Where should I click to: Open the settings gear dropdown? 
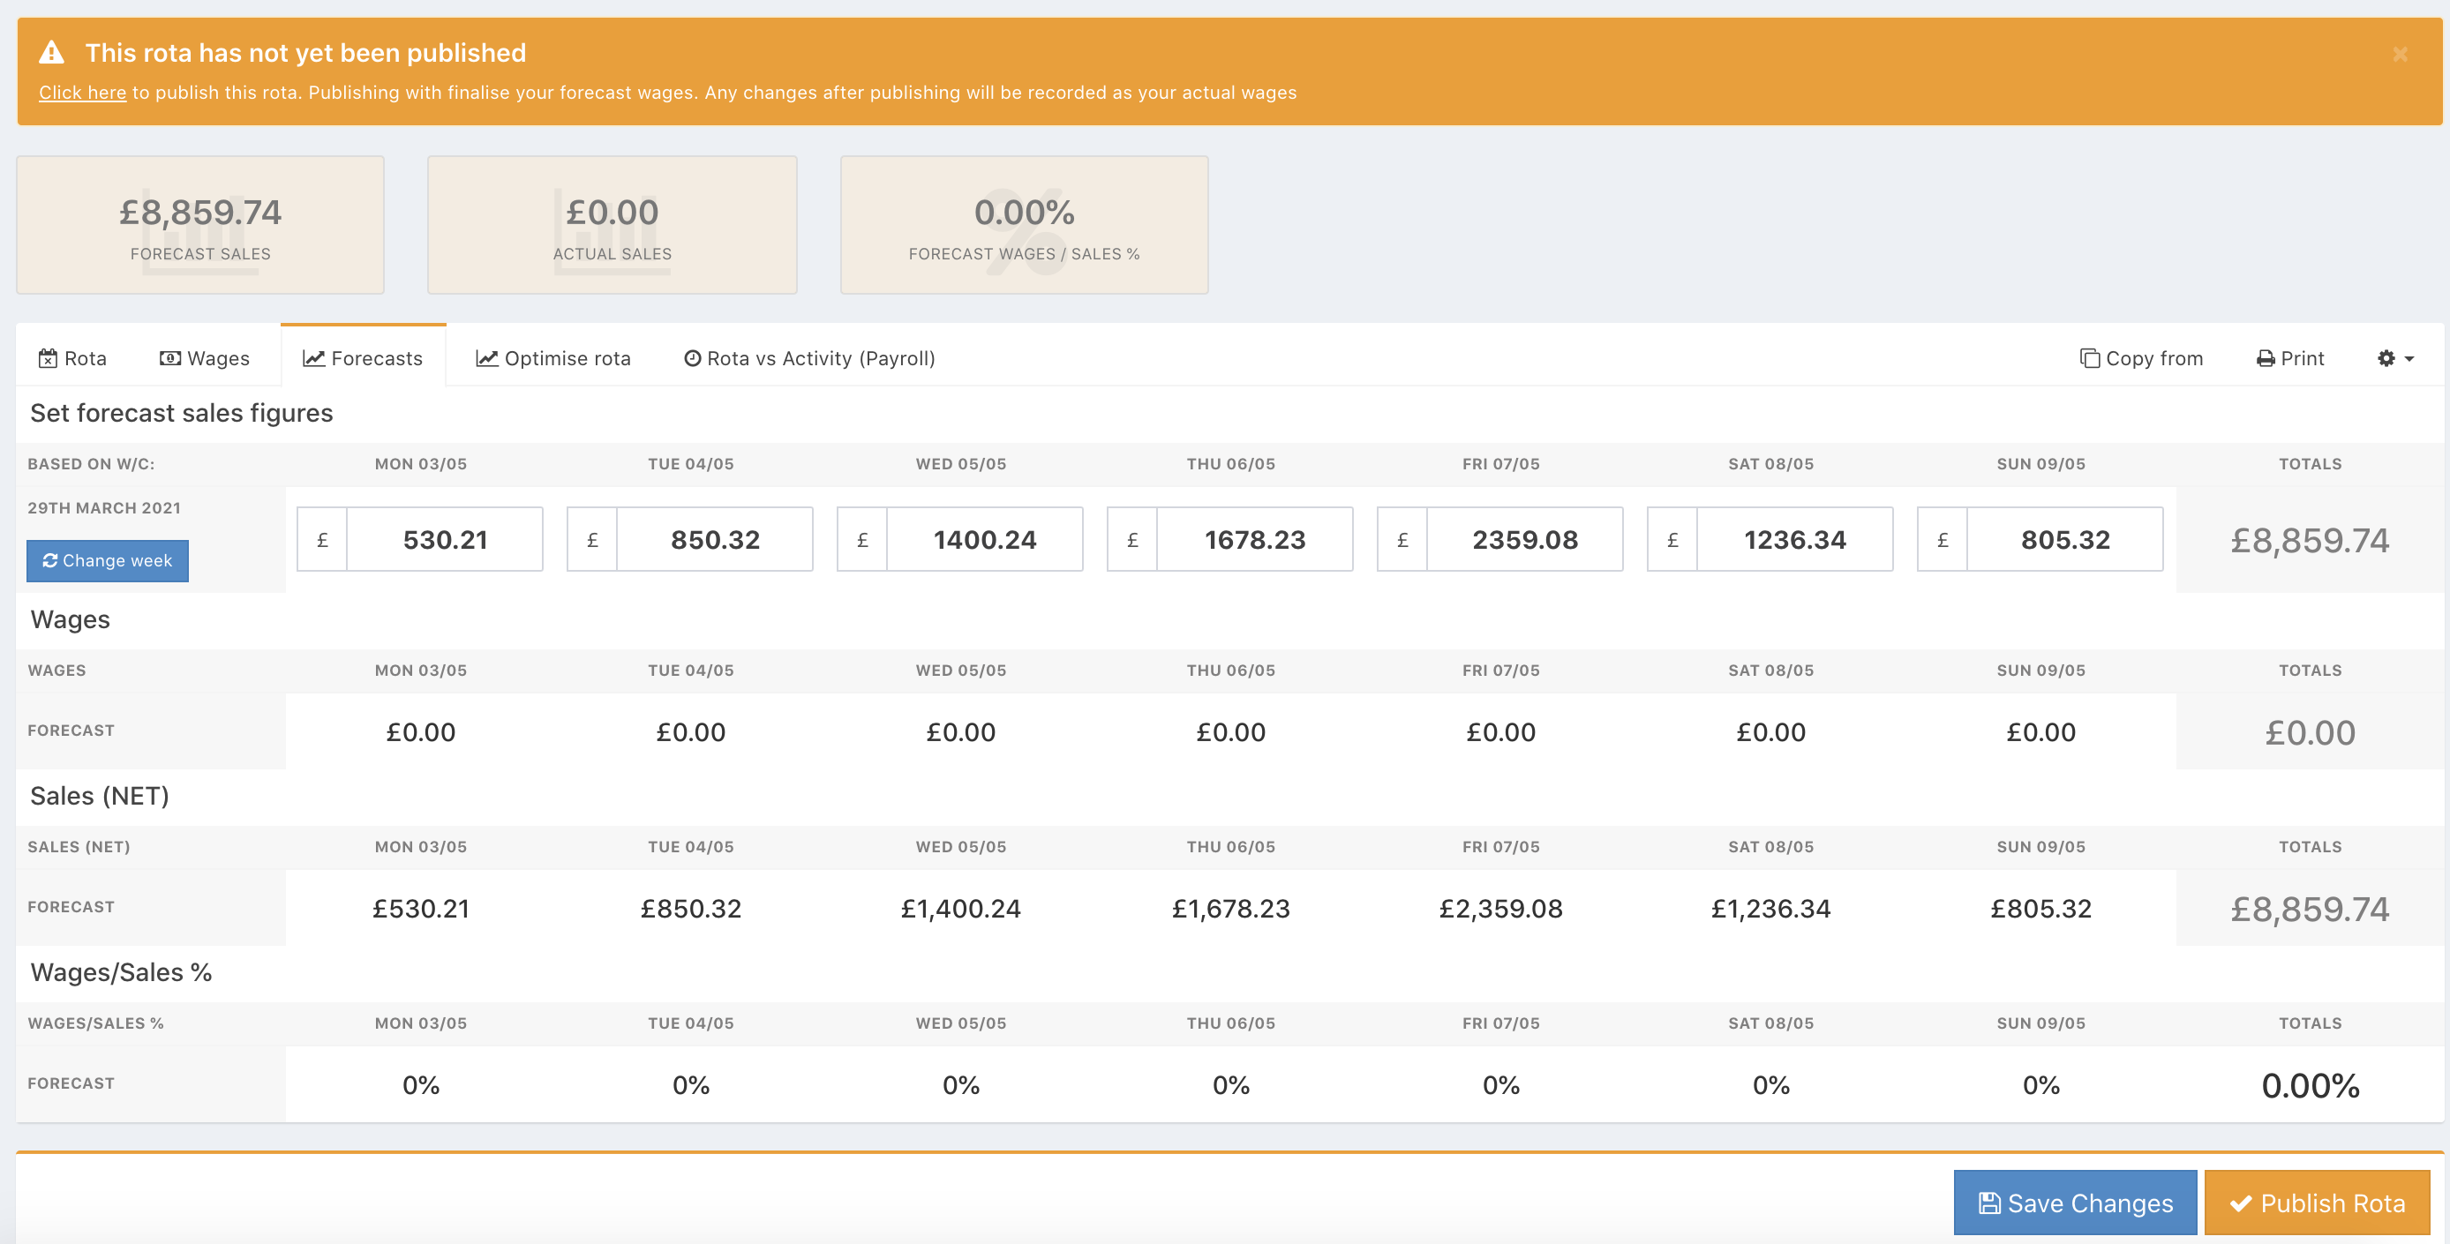tap(2394, 358)
